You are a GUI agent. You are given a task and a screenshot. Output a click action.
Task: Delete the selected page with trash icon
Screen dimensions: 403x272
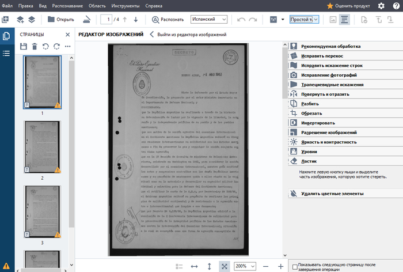35,46
